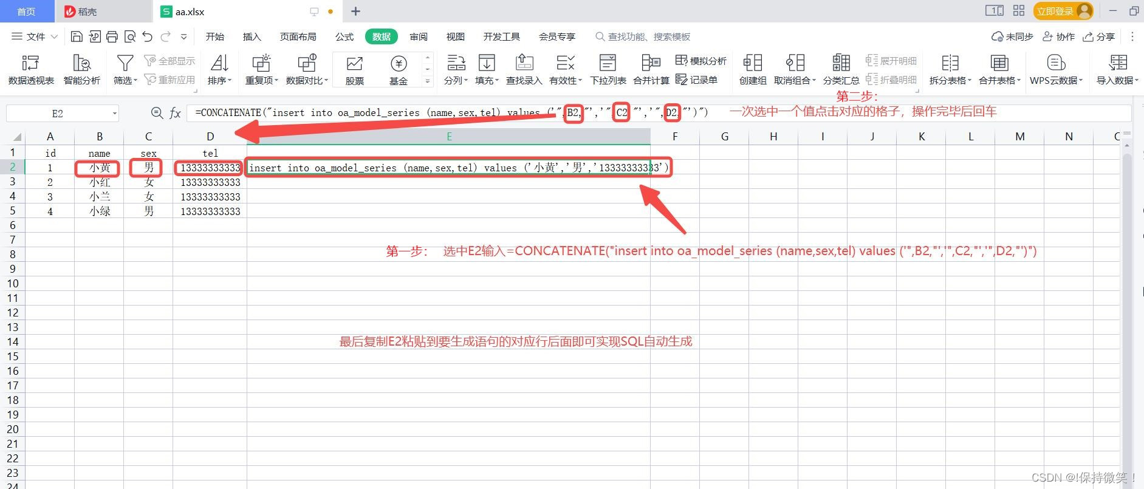Click Show All (全部显示) button
This screenshot has width=1144, height=489.
[x=170, y=61]
